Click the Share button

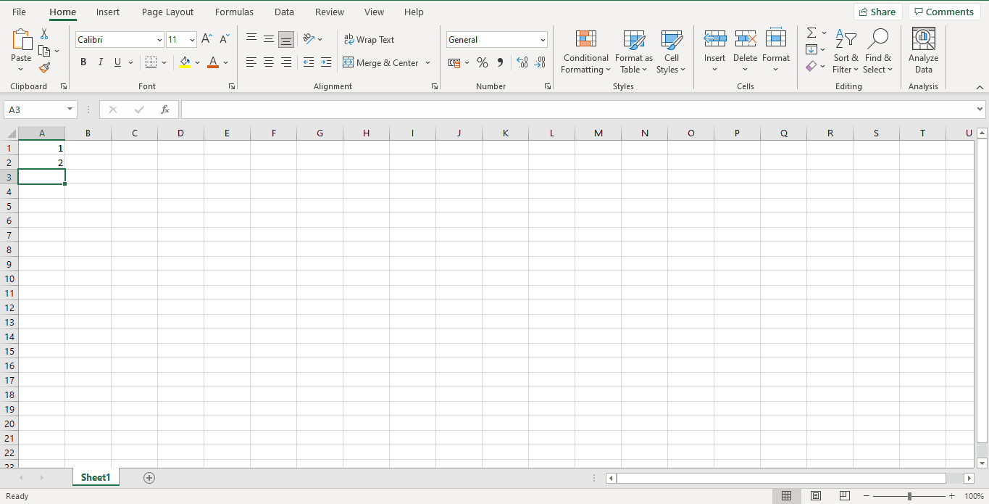pyautogui.click(x=877, y=12)
